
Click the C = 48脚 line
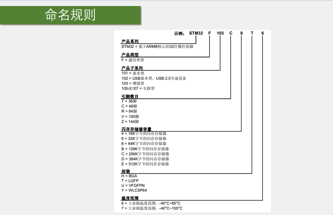click(x=129, y=106)
